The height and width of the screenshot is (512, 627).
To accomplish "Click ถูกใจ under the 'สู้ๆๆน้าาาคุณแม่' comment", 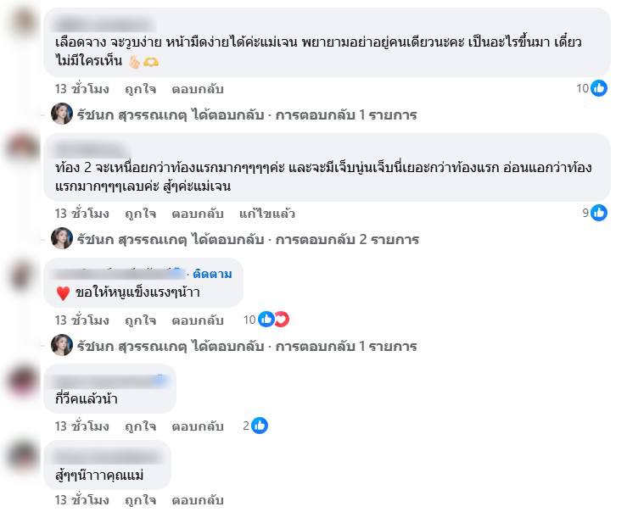I will coord(140,499).
